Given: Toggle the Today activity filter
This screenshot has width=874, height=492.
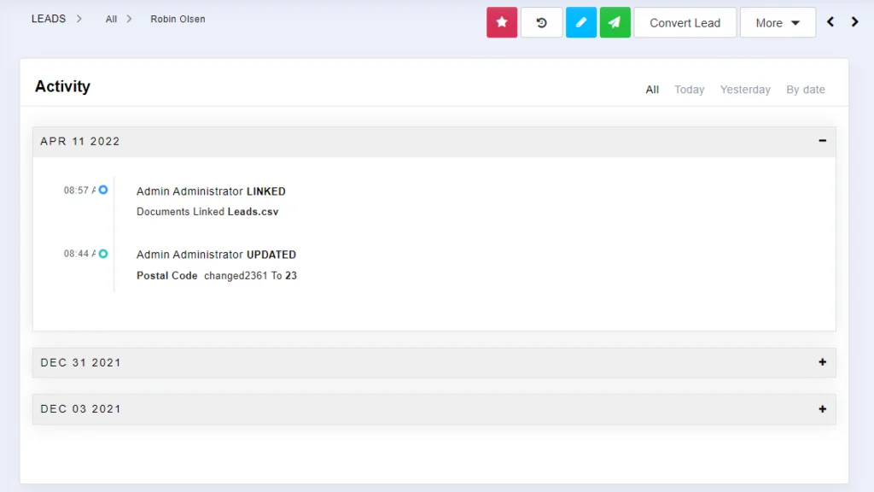Looking at the screenshot, I should 689,89.
